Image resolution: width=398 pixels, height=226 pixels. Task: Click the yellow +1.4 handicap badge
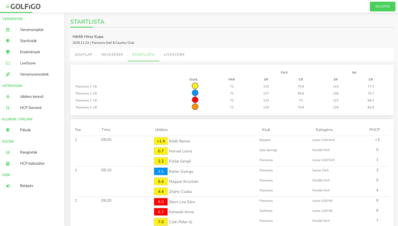click(161, 141)
